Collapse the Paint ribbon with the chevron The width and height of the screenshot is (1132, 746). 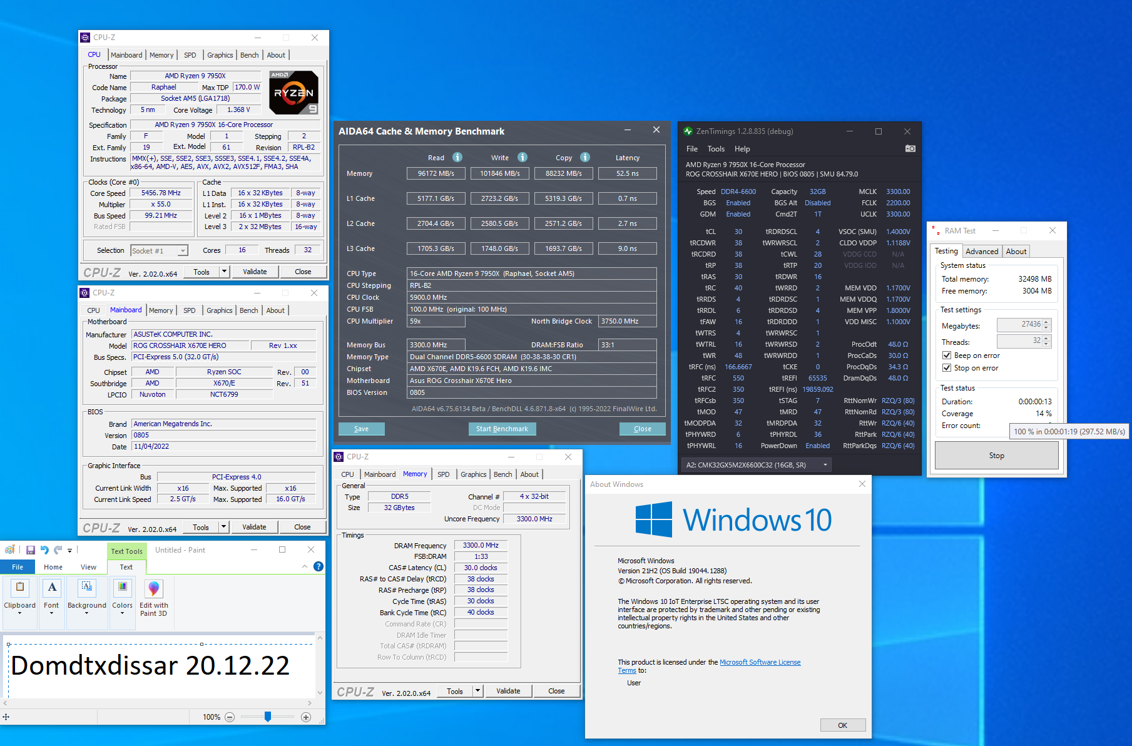[x=305, y=566]
